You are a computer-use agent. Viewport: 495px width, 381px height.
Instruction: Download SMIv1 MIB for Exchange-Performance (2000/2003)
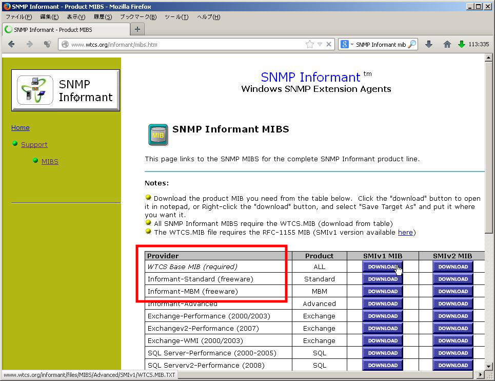click(383, 316)
